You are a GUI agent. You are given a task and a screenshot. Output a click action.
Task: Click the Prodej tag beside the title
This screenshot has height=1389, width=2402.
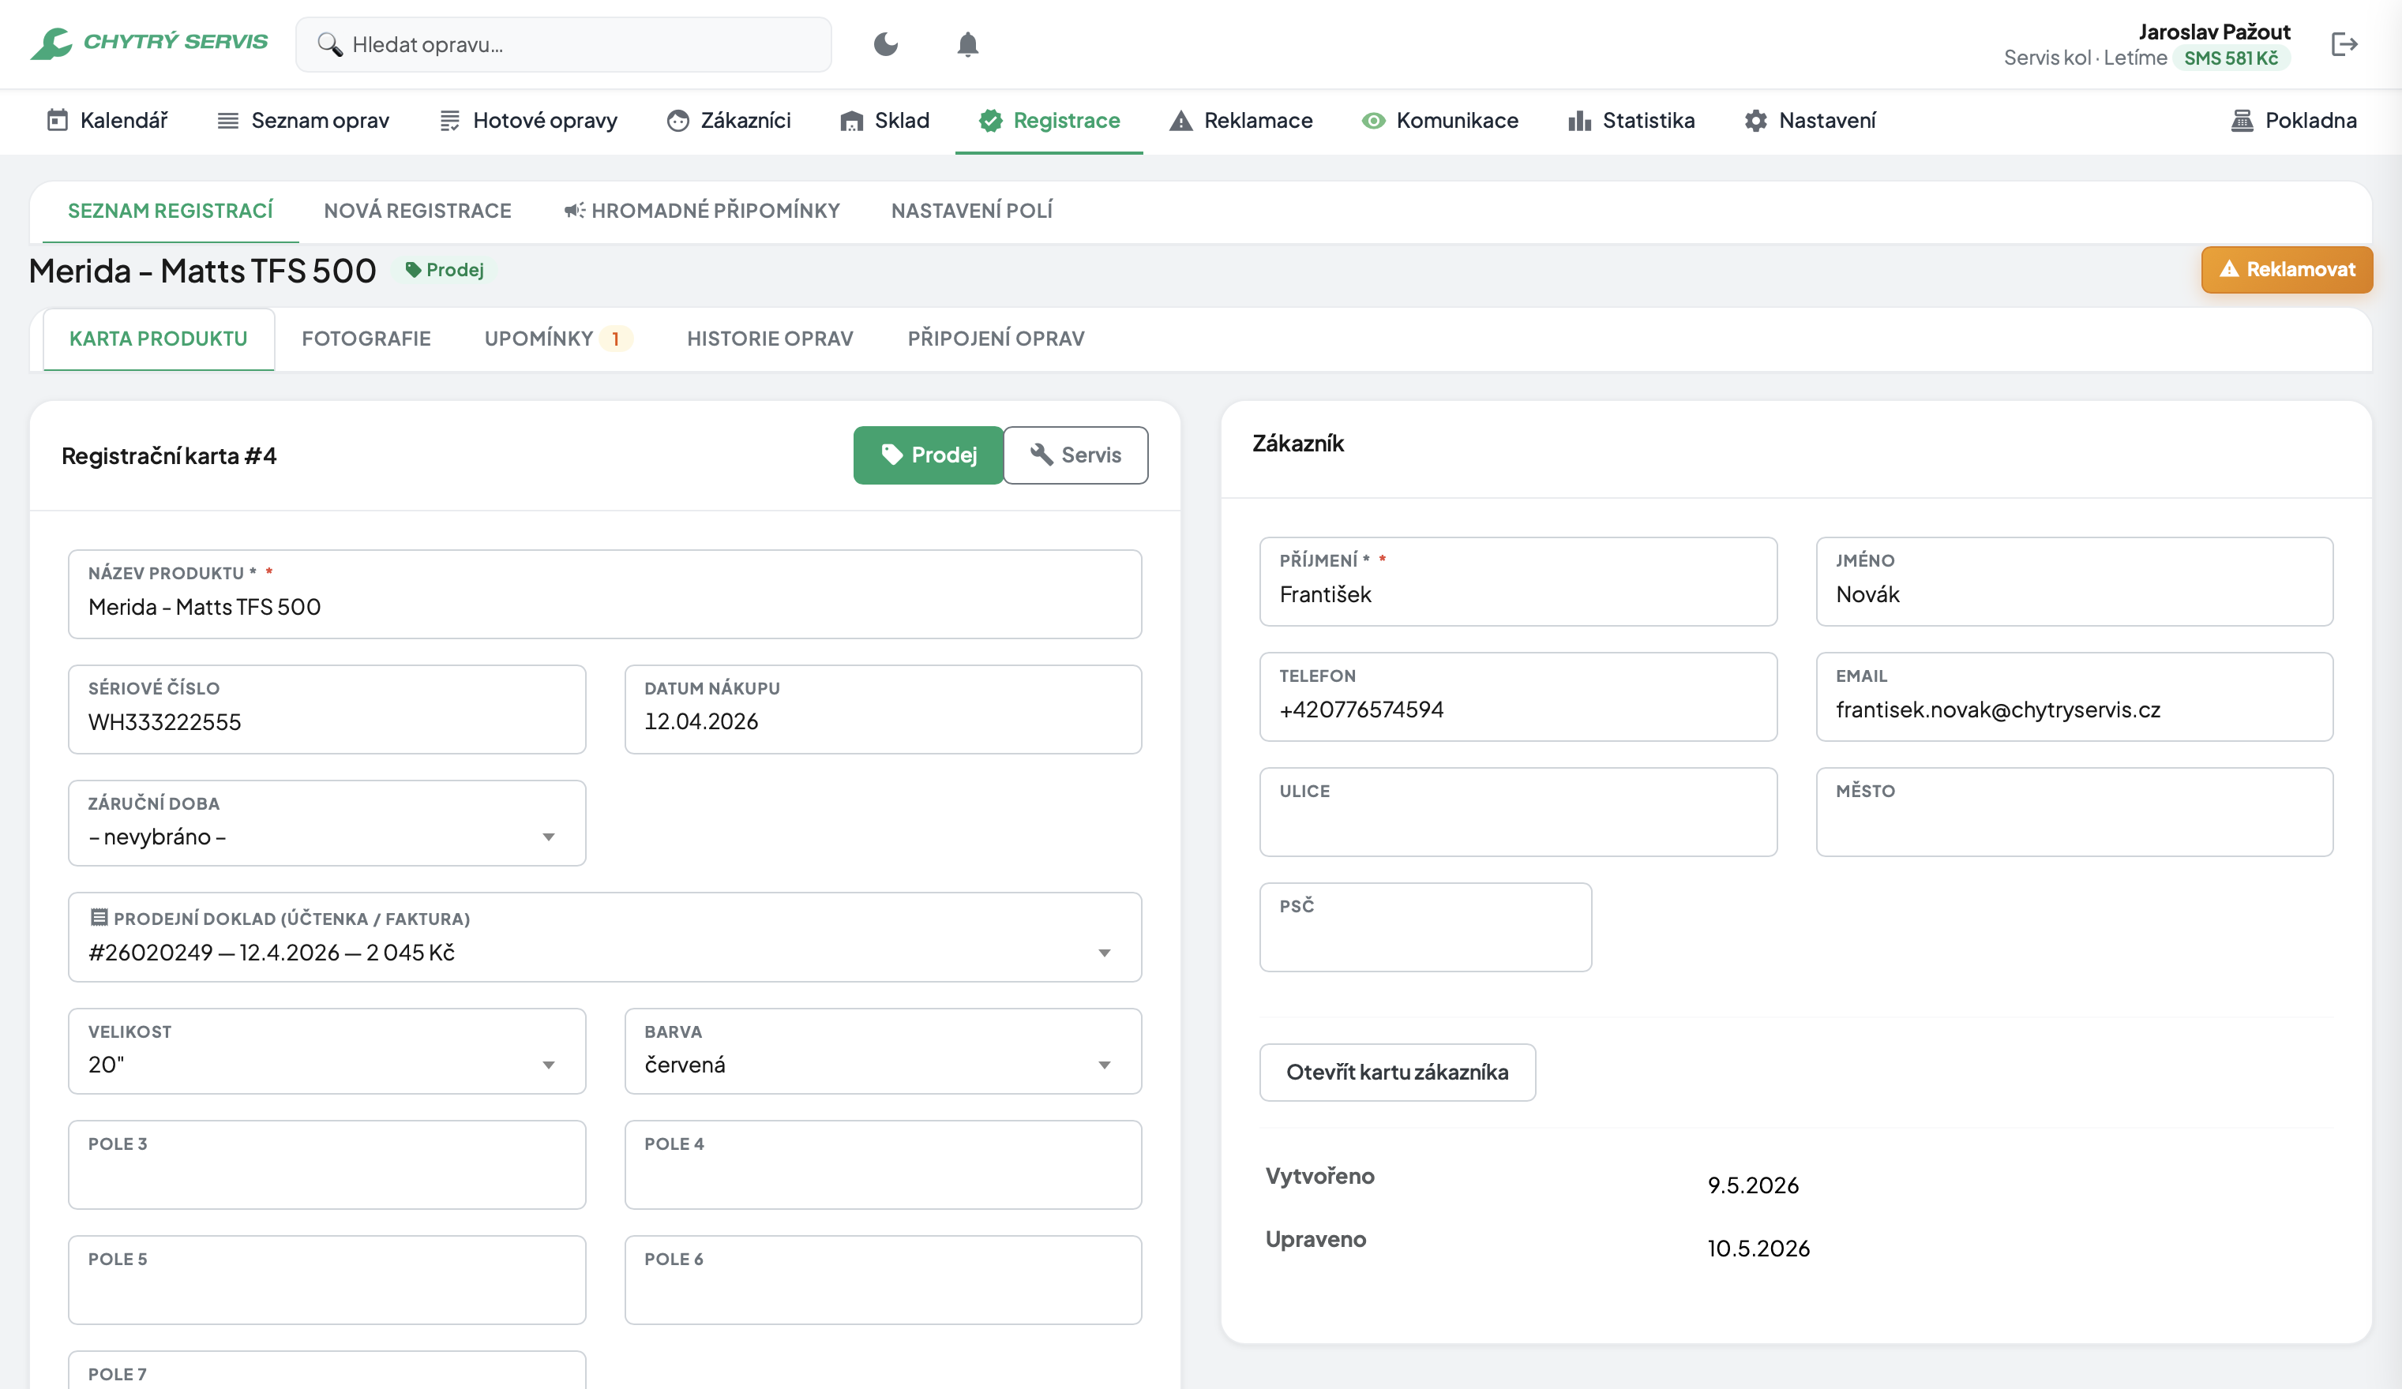point(445,271)
